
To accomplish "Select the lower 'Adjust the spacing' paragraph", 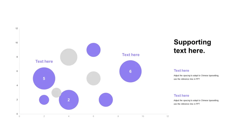I will (x=196, y=102).
